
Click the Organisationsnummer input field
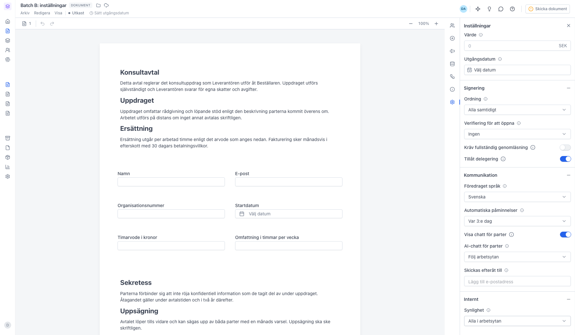(x=171, y=214)
